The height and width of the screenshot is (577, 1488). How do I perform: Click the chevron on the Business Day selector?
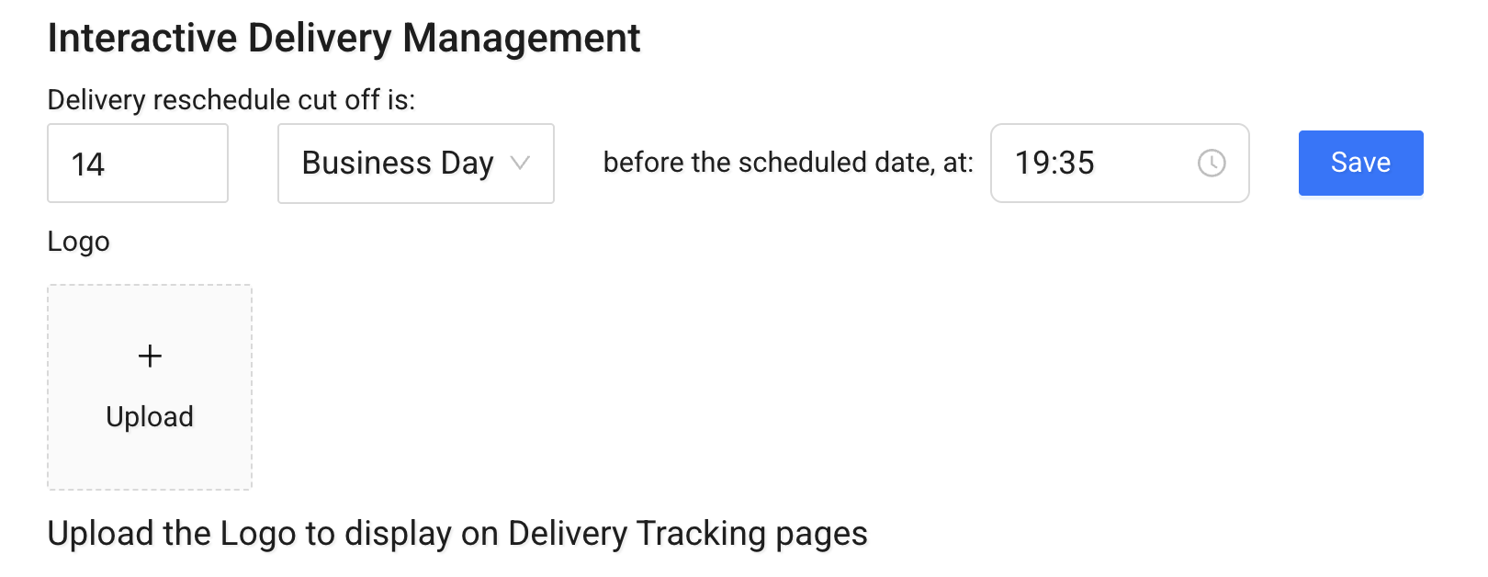522,164
